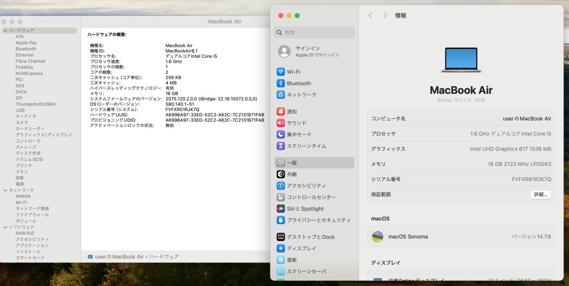Screen dimensions: 569x286
Task: Open プライバシーとセキュリティ hand icon
Action: coord(281,220)
